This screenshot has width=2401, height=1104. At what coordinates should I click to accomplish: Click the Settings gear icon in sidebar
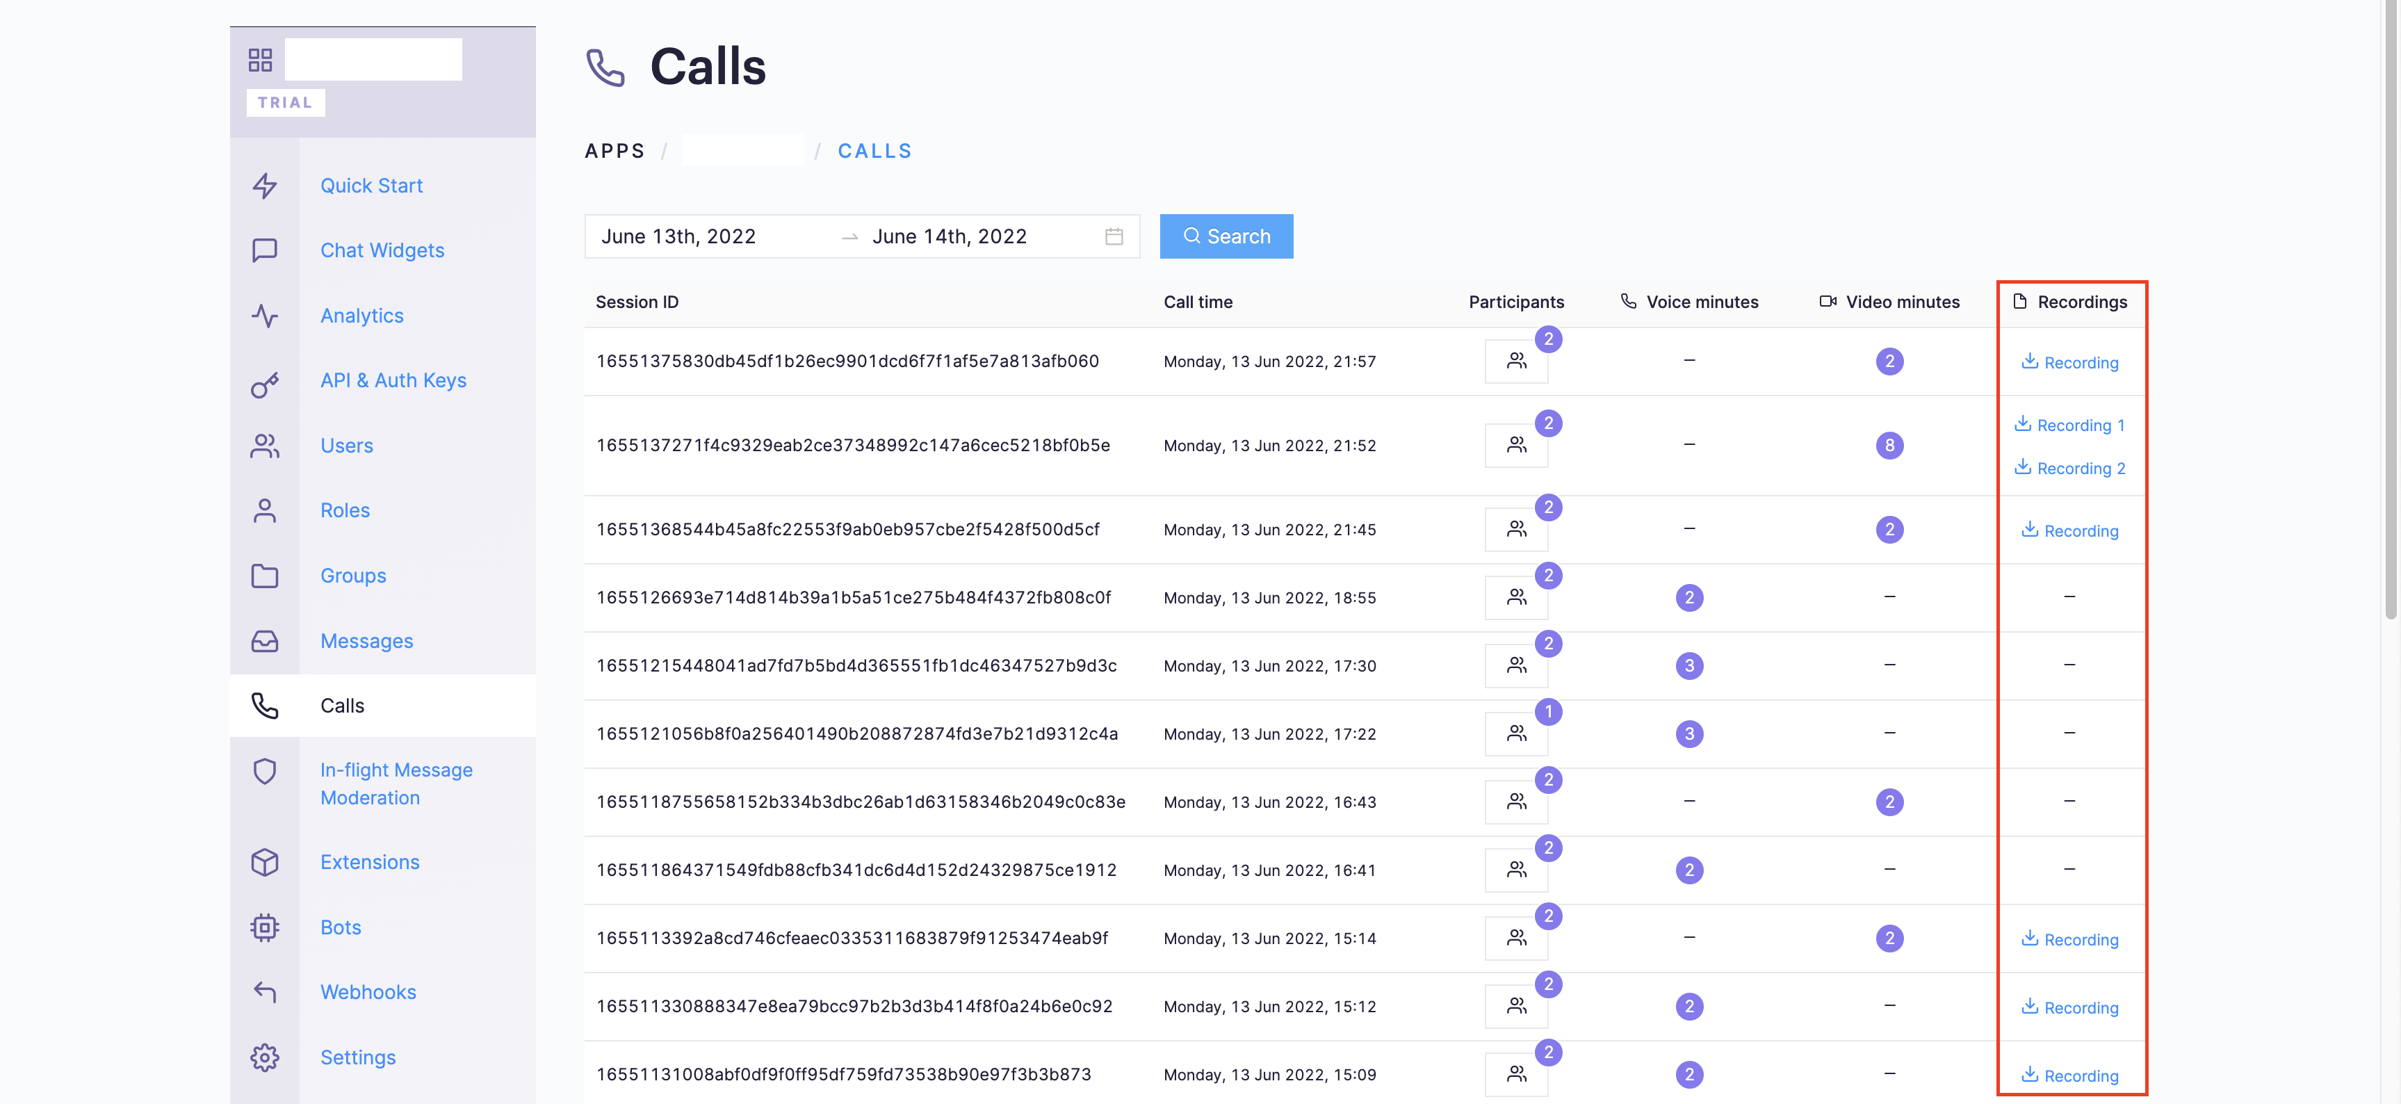click(x=265, y=1057)
